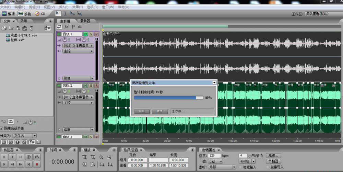Solo track 音轨 1
Image resolution: width=343 pixels, height=172 pixels.
pyautogui.click(x=91, y=34)
